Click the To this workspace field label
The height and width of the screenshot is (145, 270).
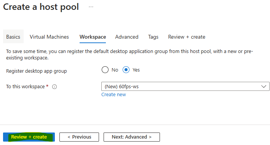(x=26, y=87)
